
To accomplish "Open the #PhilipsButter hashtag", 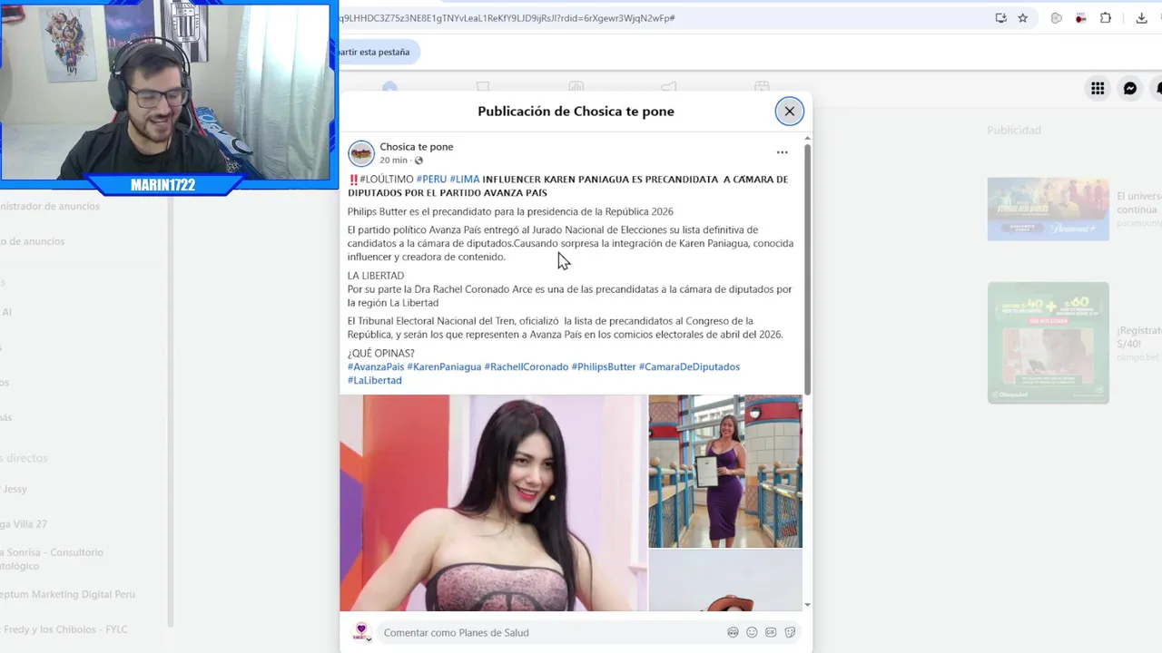I will (603, 367).
